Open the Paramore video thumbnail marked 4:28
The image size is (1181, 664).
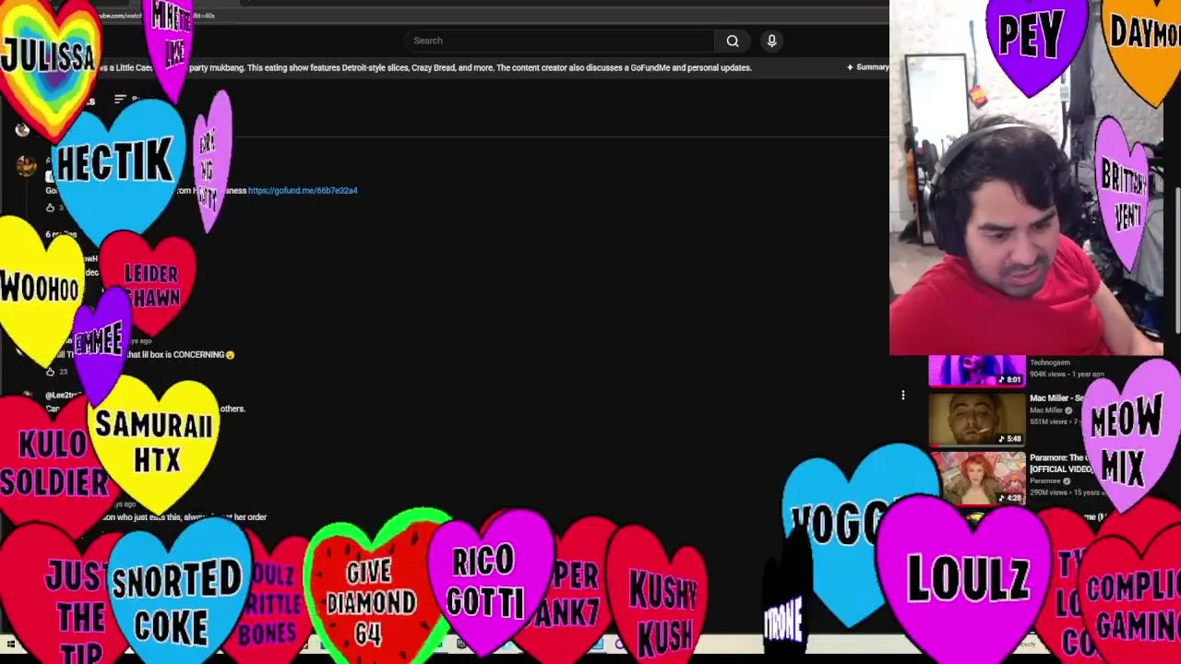click(x=976, y=478)
